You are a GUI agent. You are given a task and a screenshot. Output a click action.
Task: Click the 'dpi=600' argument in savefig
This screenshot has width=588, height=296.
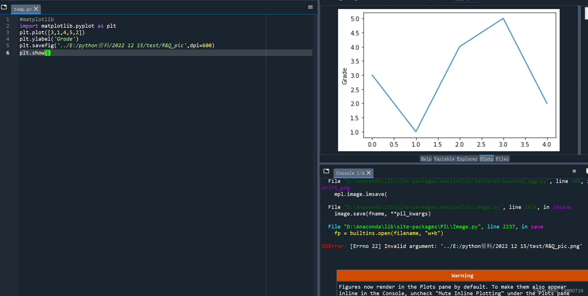[201, 45]
